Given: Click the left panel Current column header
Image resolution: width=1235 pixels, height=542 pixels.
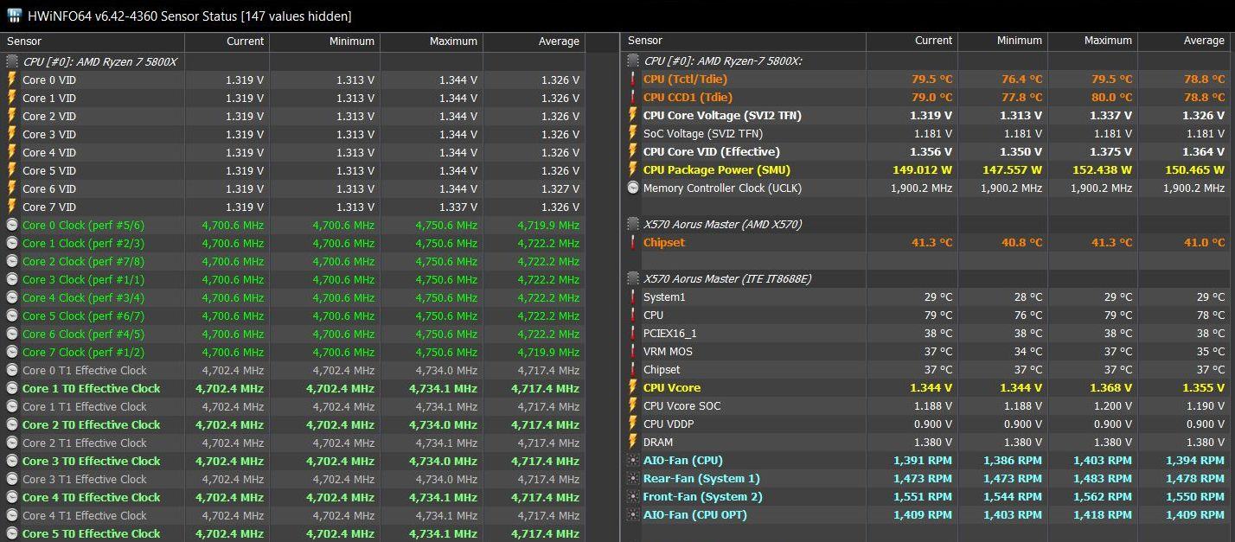Looking at the screenshot, I should coord(227,41).
